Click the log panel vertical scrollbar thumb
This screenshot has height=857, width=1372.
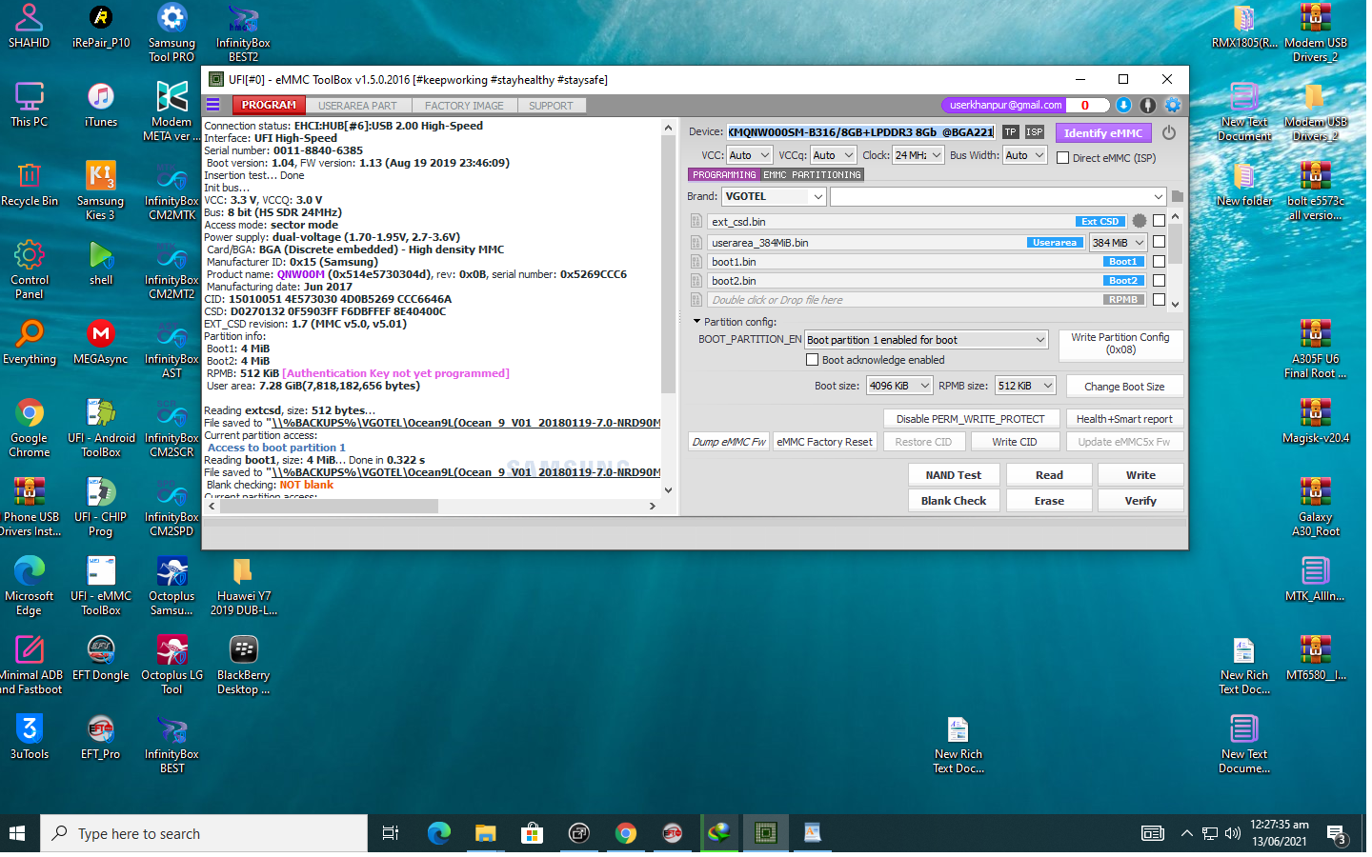(668, 264)
